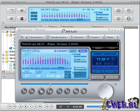This screenshot has height=111, width=140.
Task: Click the music note icon left of Копировать
Action: point(22,37)
